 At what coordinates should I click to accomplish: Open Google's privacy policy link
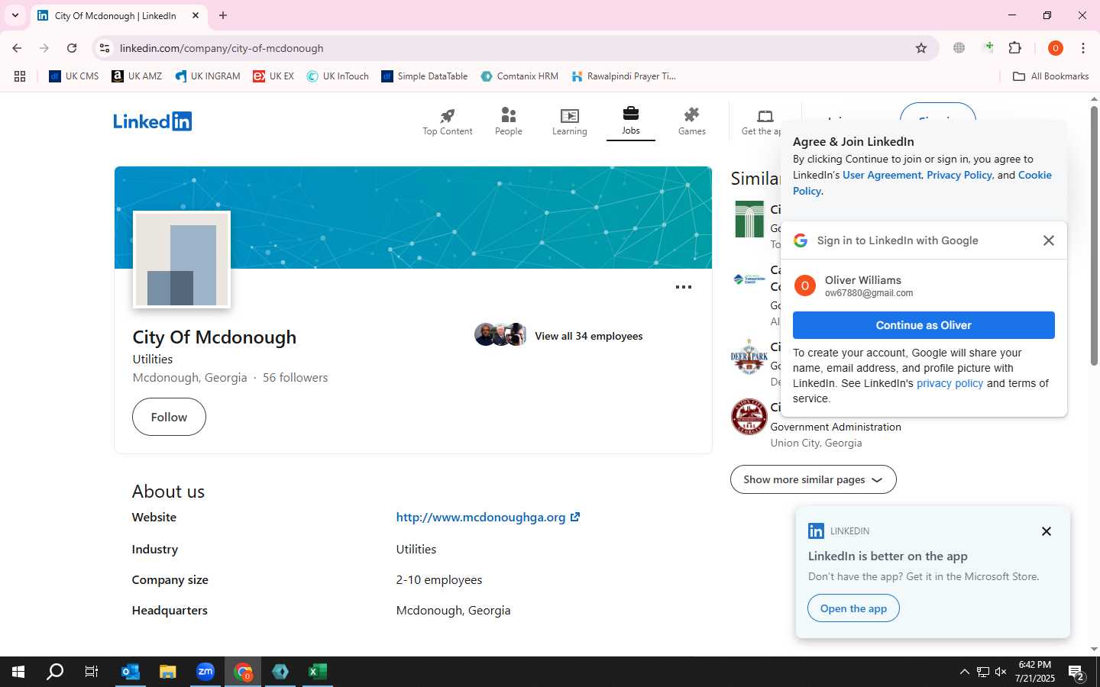tap(950, 383)
